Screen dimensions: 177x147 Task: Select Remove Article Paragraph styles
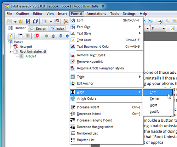click(x=106, y=68)
